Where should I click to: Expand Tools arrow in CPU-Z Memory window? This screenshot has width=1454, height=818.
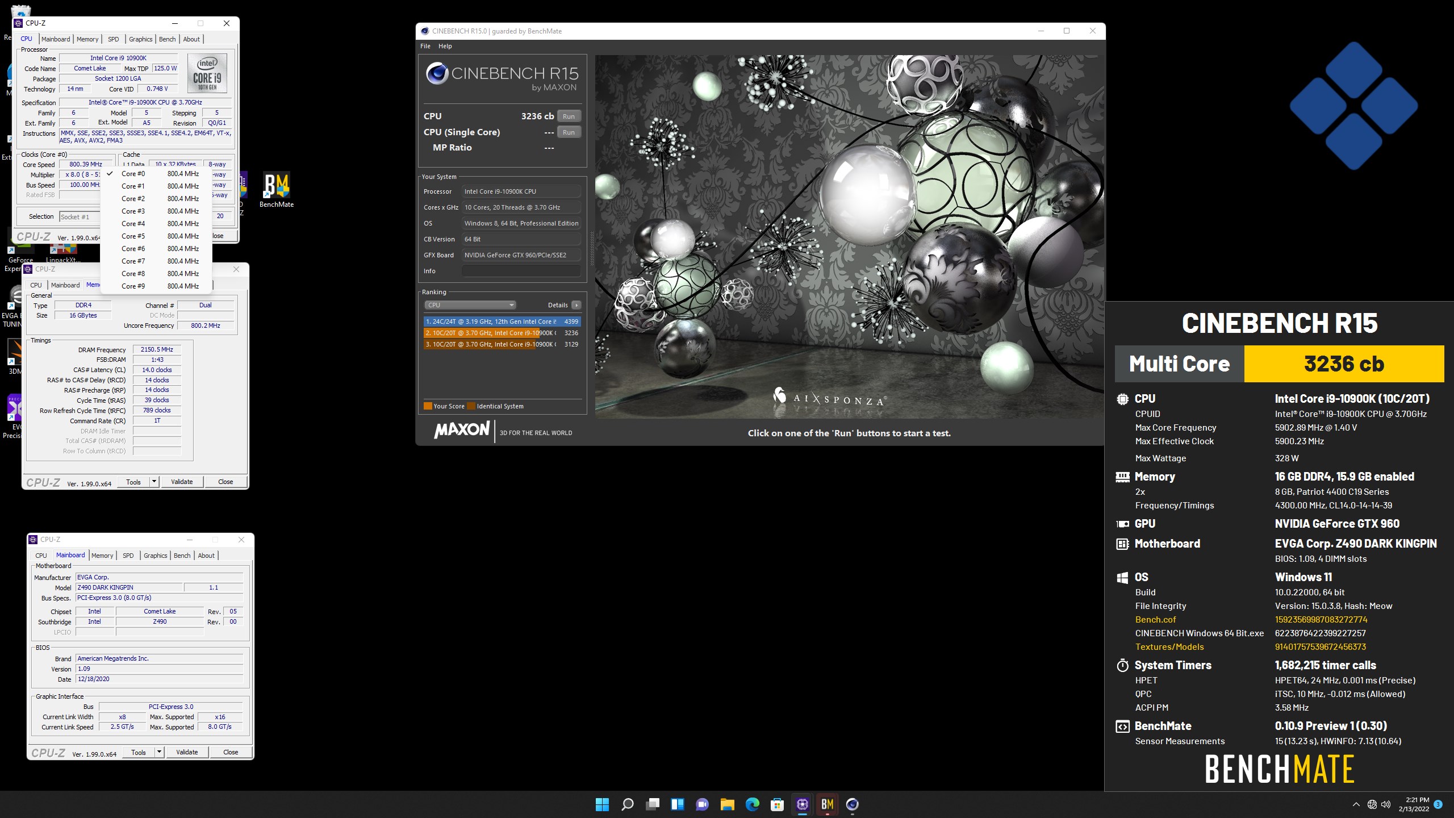click(x=154, y=482)
